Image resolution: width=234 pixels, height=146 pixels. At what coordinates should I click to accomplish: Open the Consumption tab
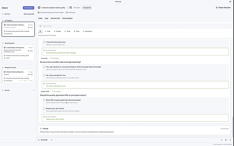67,18
